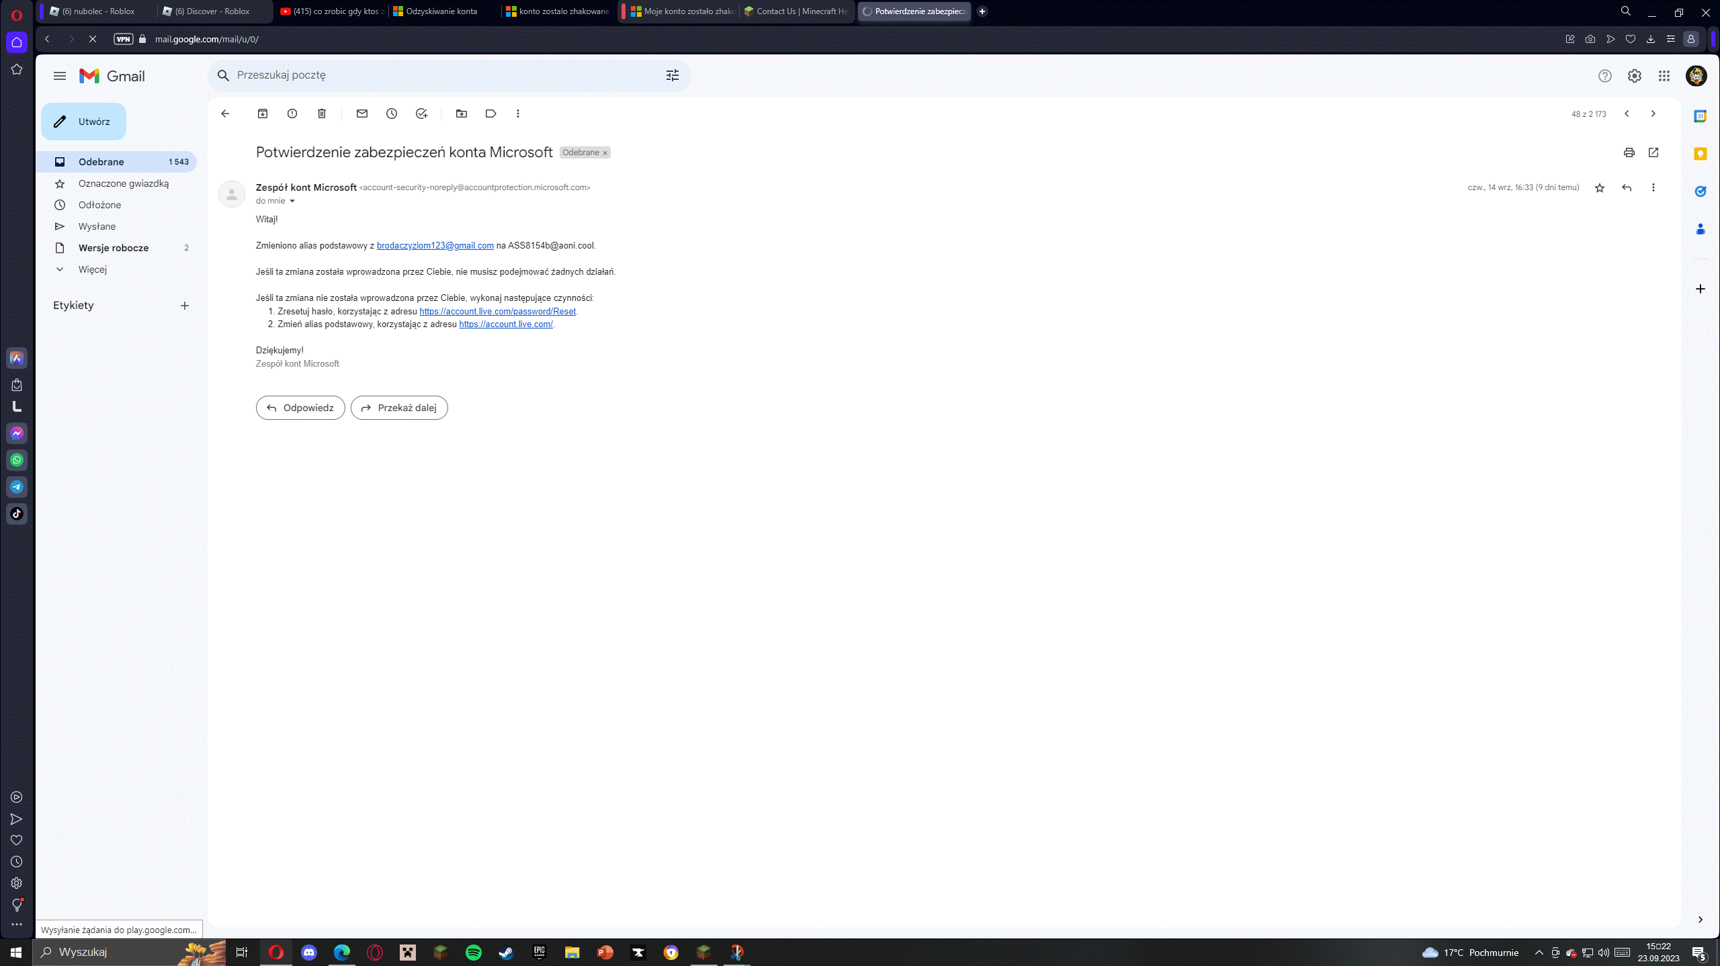Open the https://account.live.com/ link
Screen dimensions: 1720x966
pyautogui.click(x=506, y=324)
